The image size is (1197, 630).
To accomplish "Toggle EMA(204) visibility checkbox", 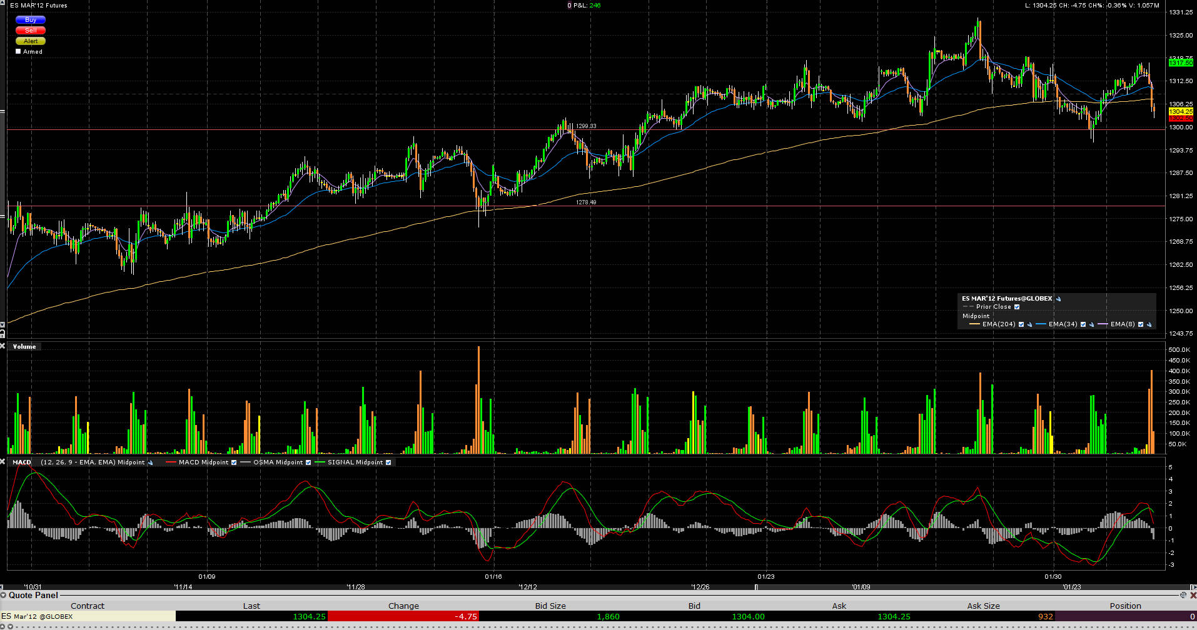I will point(1021,324).
